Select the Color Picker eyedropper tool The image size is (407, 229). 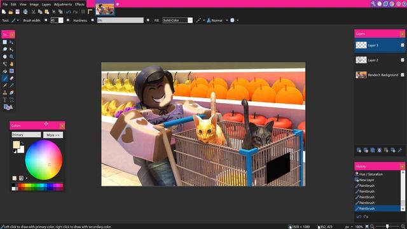(x=11, y=85)
